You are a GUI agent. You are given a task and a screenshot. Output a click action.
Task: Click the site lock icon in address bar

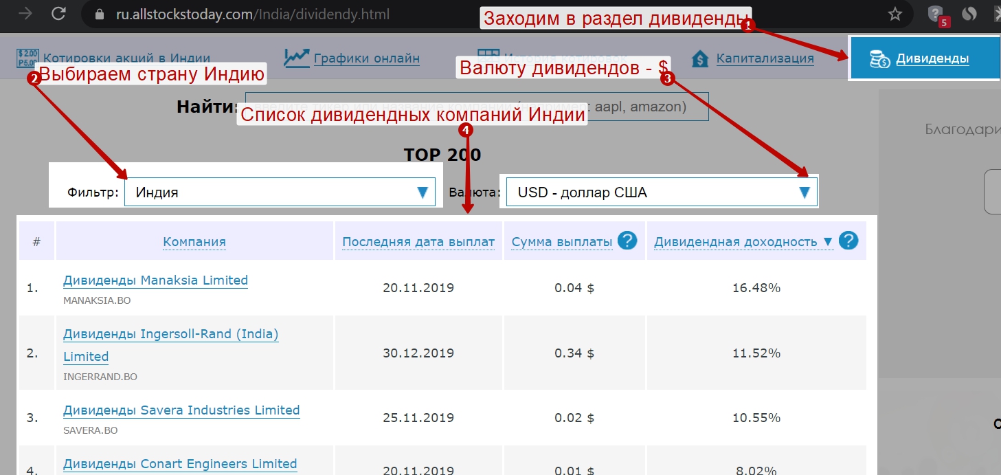(x=100, y=14)
